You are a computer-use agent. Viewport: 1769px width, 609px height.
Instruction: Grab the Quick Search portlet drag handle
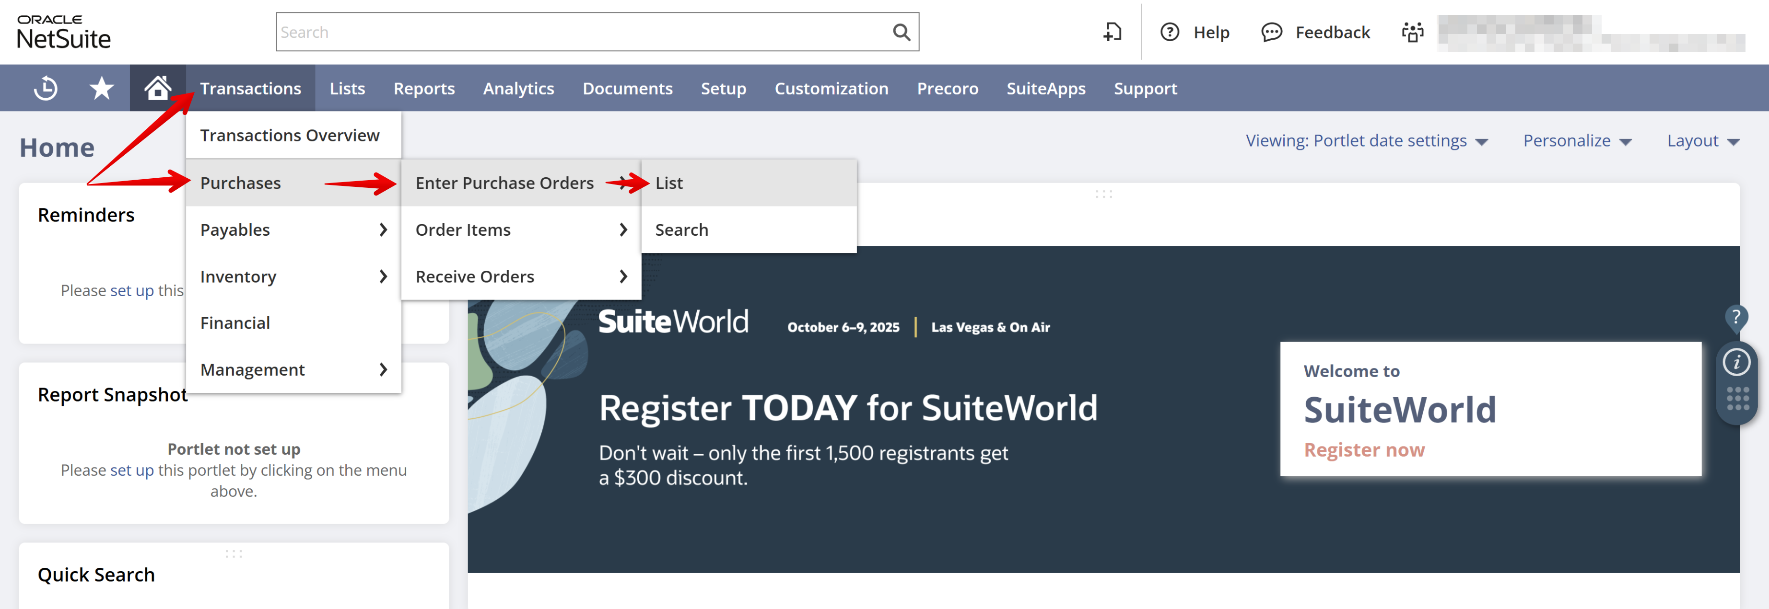[x=234, y=554]
